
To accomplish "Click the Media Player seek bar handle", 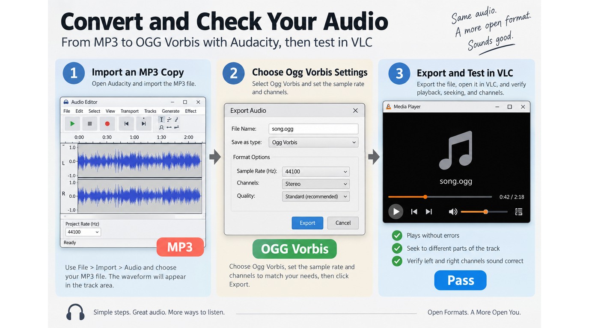I will (425, 197).
